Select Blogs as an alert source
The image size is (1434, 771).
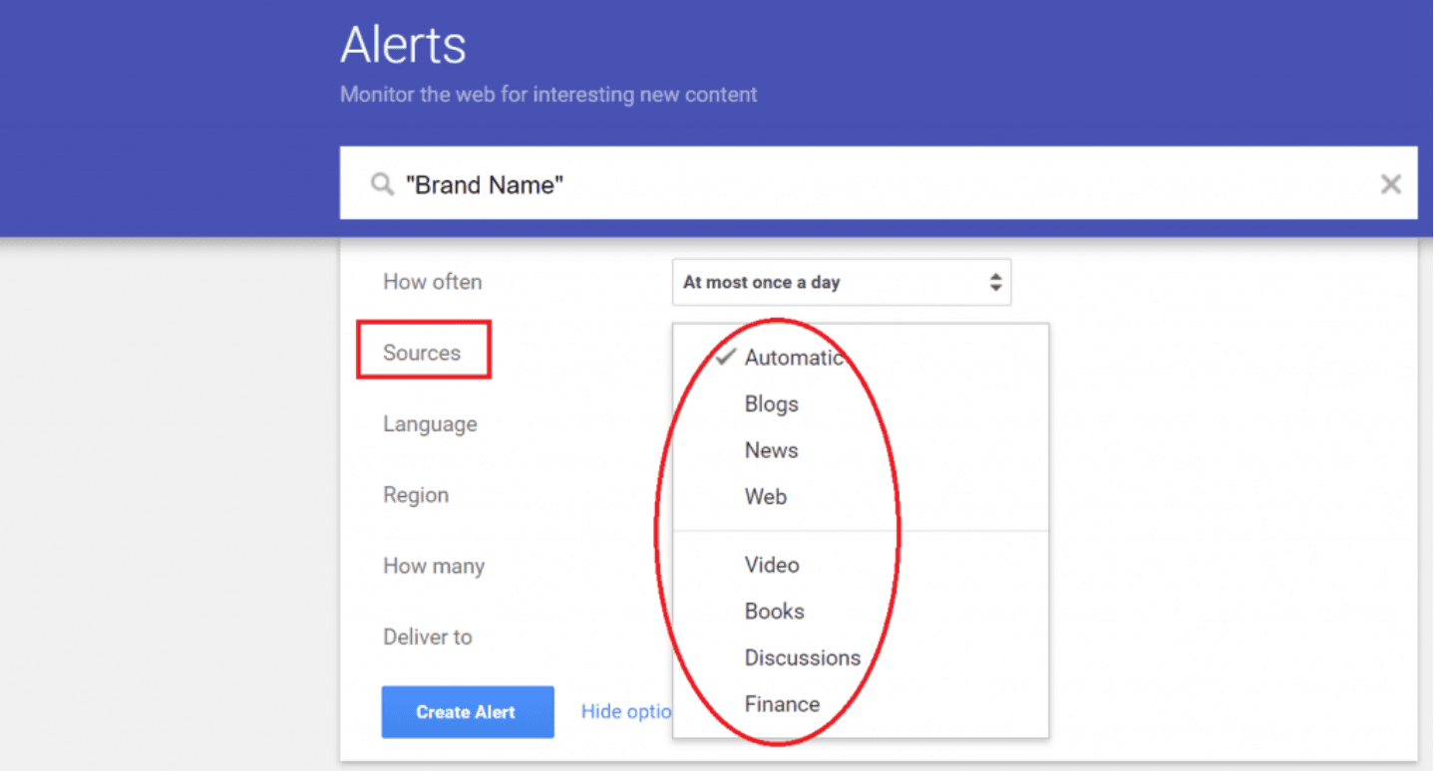point(771,403)
